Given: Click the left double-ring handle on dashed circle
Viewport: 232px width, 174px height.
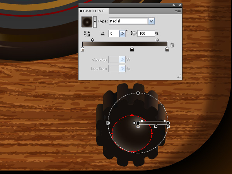Looking at the screenshot, I should point(108,123).
